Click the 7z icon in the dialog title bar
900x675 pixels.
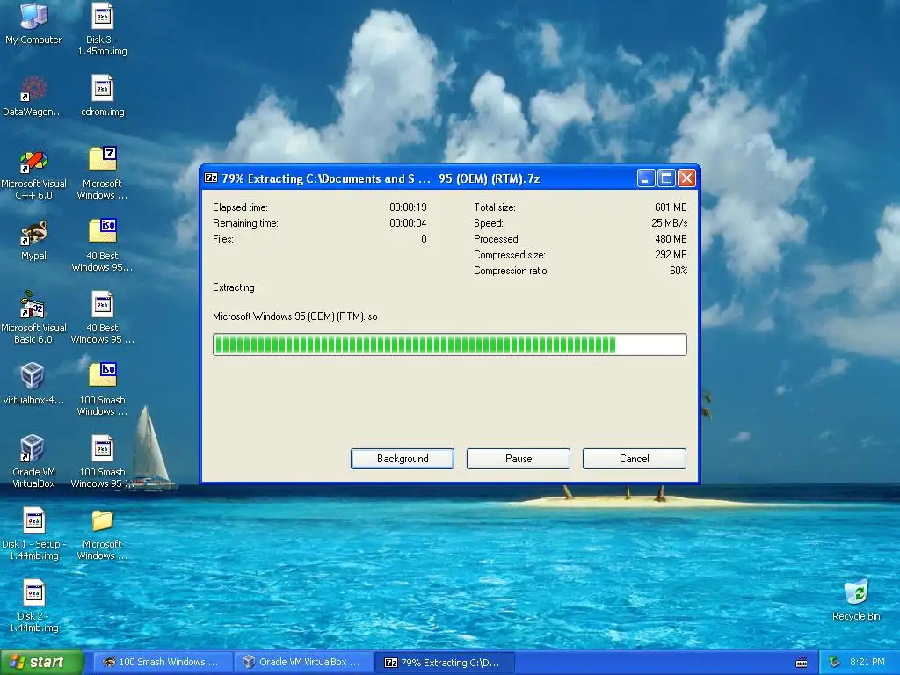click(x=211, y=178)
